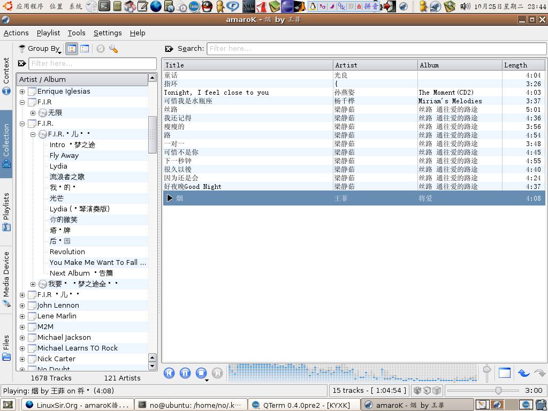The width and height of the screenshot is (548, 411).
Task: Open the Help menu
Action: click(138, 33)
